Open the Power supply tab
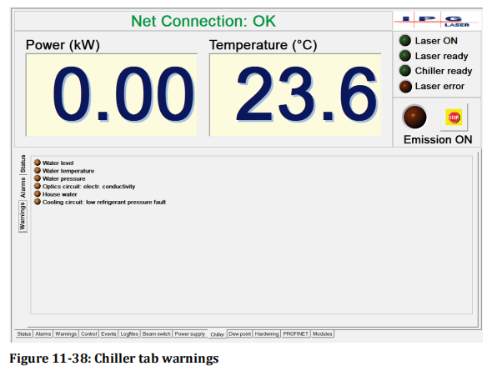 [190, 334]
